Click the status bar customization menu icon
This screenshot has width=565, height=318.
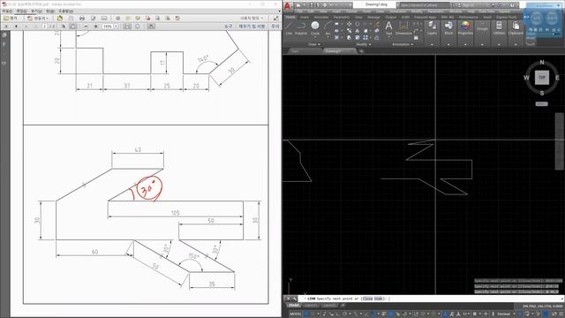pyautogui.click(x=561, y=314)
